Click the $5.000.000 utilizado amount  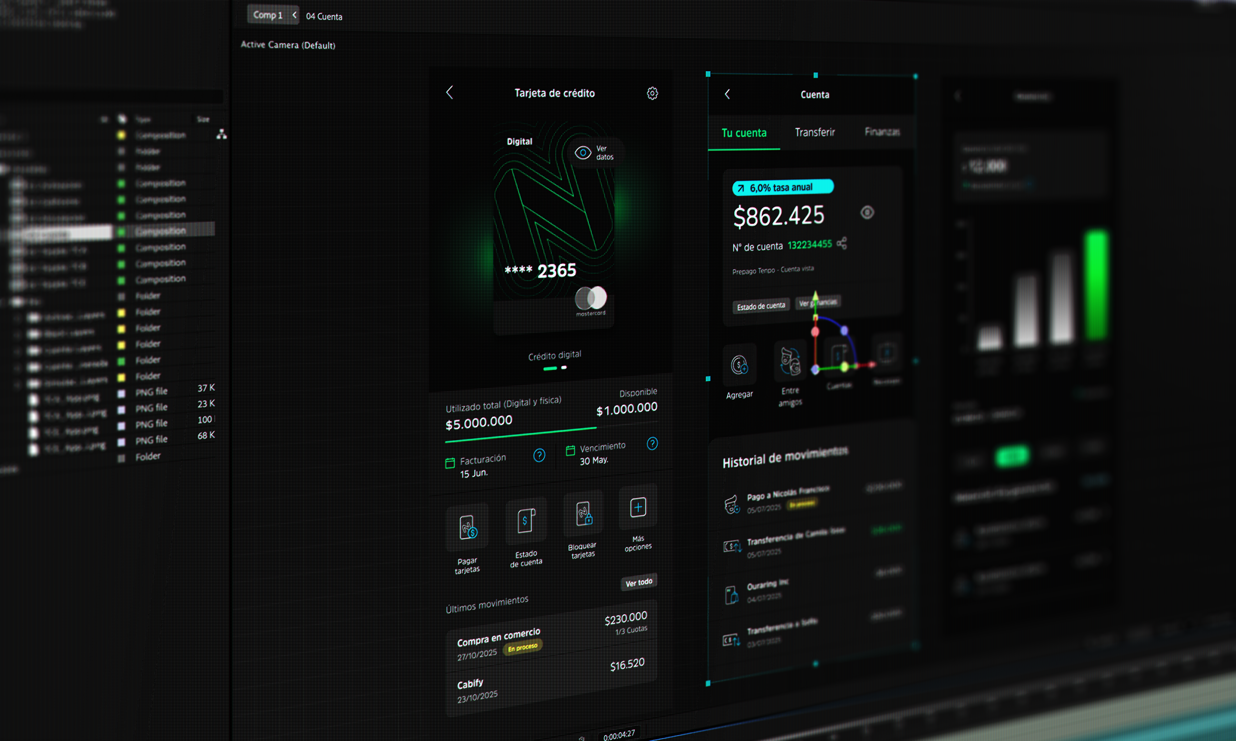(x=479, y=422)
